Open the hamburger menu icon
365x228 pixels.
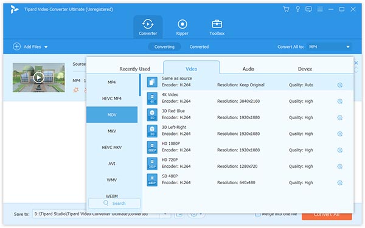[320, 9]
